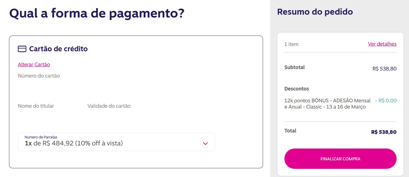Click the - R$ 0,00 discount value
This screenshot has height=177, width=409.
(x=386, y=101)
